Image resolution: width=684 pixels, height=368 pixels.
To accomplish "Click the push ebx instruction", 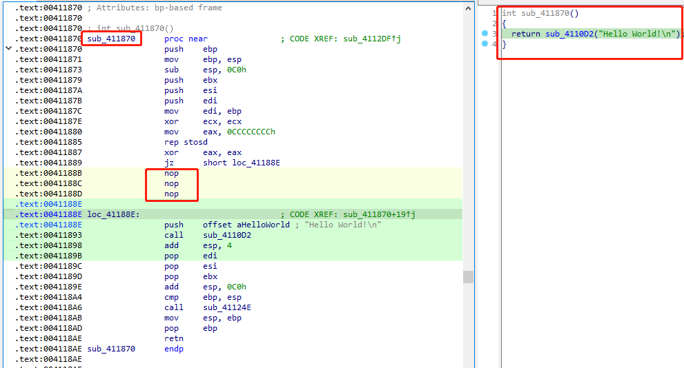I will pos(190,80).
